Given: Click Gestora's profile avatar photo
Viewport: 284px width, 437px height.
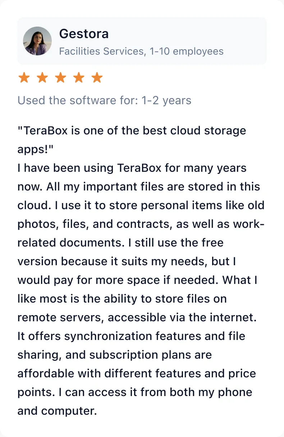Looking at the screenshot, I should 37,41.
